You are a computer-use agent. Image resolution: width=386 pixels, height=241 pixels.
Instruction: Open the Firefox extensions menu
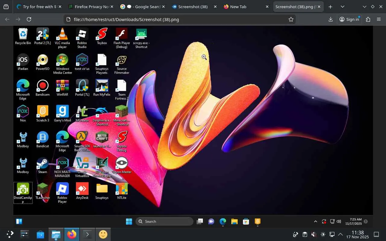click(368, 19)
